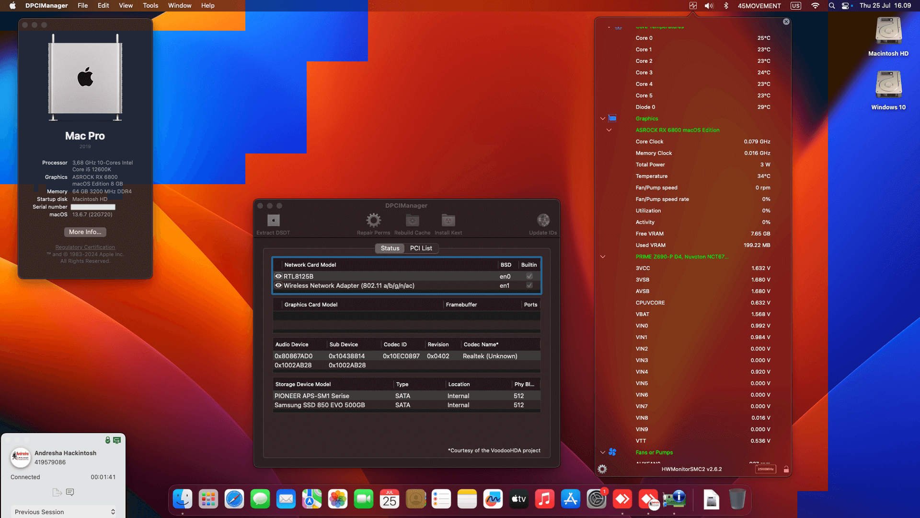Image resolution: width=920 pixels, height=518 pixels.
Task: Close the HWMonitorSMC2 popover with X button
Action: pos(786,22)
